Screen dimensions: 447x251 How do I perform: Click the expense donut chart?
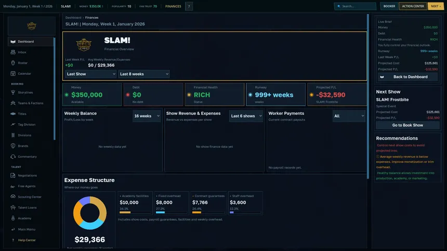pyautogui.click(x=90, y=213)
